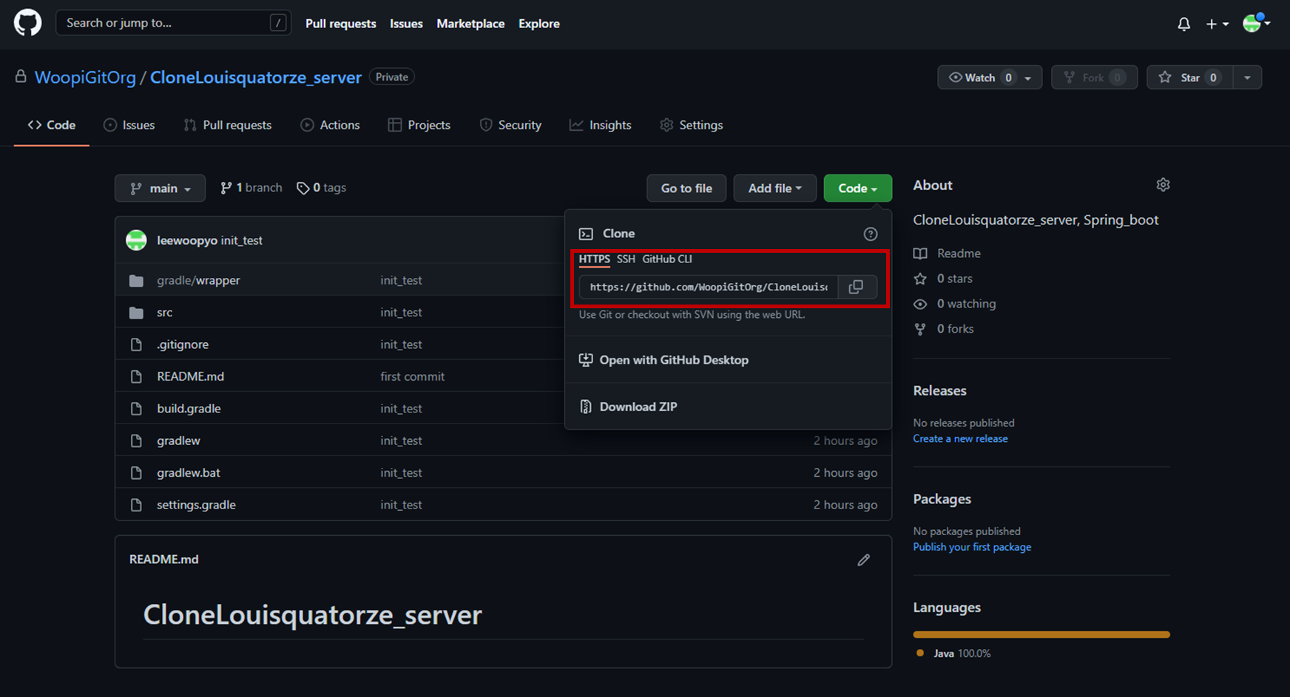Open the Actions tab
1290x697 pixels.
tap(330, 125)
